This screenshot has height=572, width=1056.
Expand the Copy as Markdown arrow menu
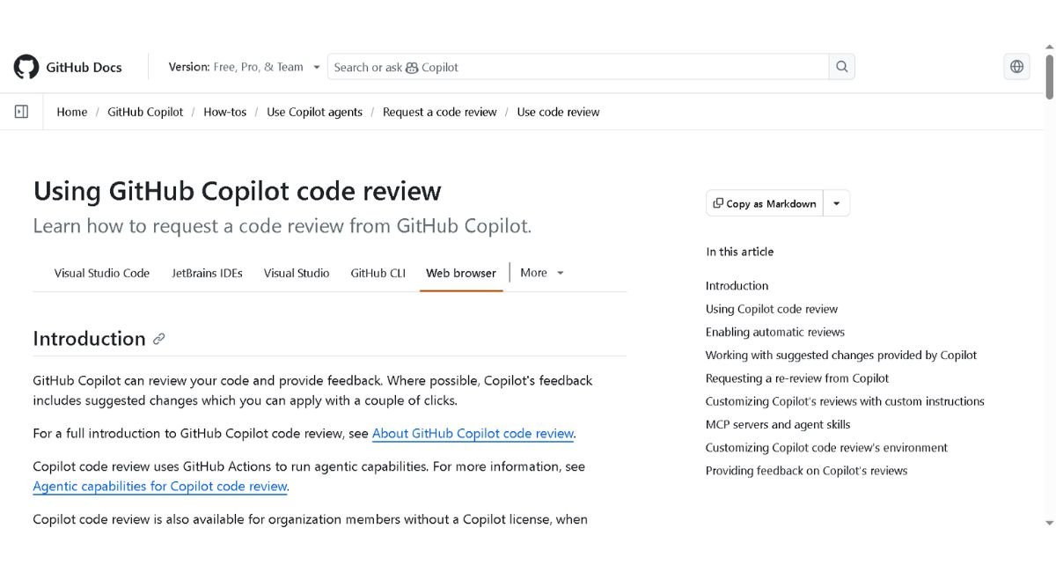(836, 203)
